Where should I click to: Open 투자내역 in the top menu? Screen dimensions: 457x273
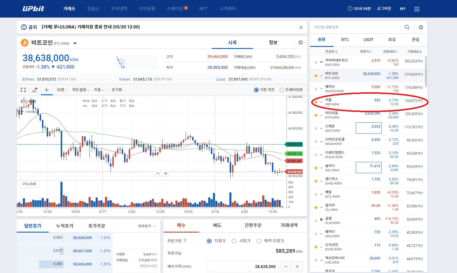pyautogui.click(x=119, y=9)
